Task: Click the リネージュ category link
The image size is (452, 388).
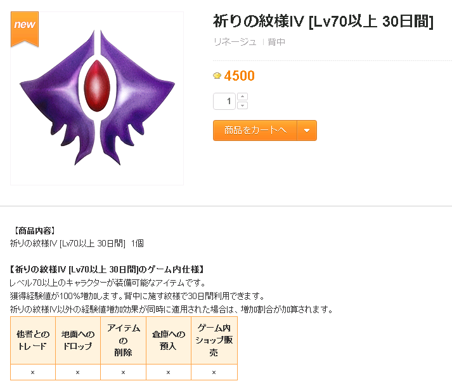Action: coord(235,42)
